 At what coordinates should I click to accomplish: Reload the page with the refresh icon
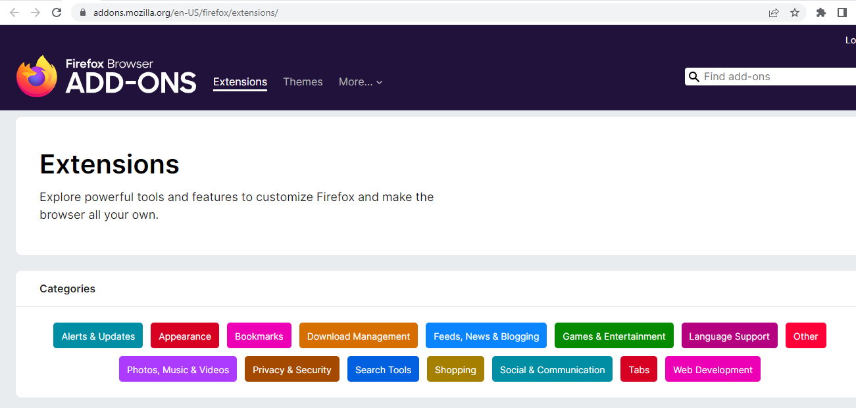click(x=57, y=12)
